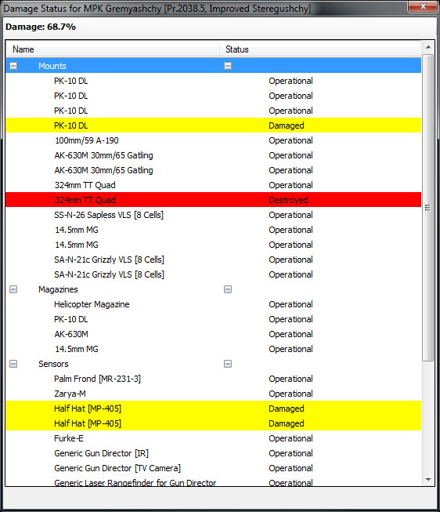
Task: Click the Status column collapse icon for Mounts
Action: click(x=228, y=66)
